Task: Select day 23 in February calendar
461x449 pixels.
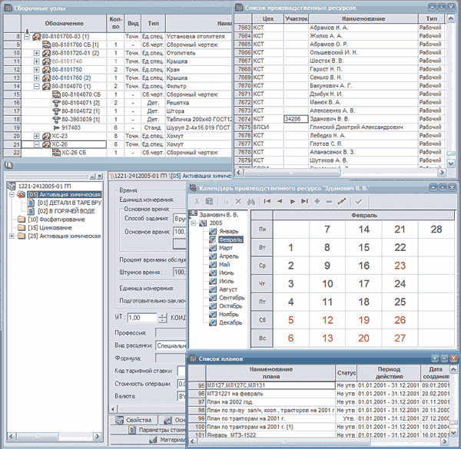Action: (400, 266)
